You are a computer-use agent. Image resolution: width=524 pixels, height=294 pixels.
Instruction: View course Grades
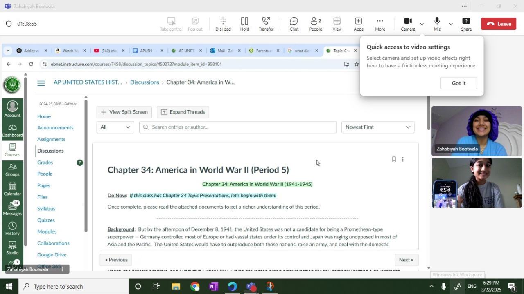45,163
